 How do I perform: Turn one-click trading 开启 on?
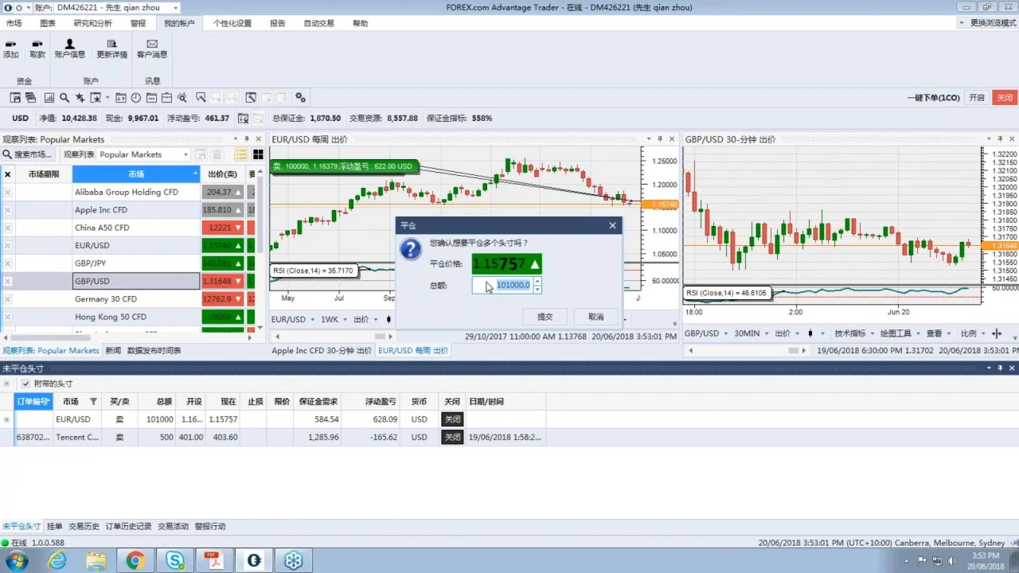977,98
